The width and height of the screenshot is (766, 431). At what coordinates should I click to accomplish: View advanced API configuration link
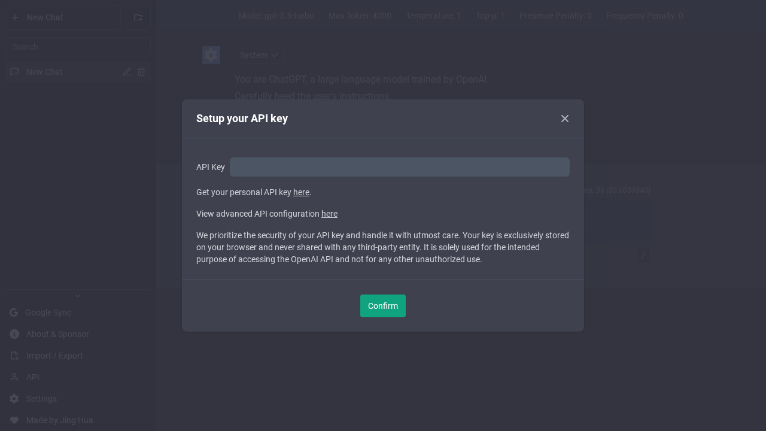click(x=329, y=214)
